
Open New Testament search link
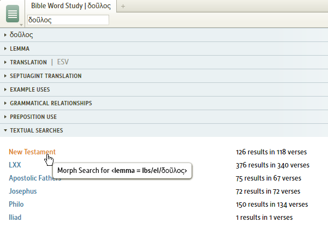[32, 152]
